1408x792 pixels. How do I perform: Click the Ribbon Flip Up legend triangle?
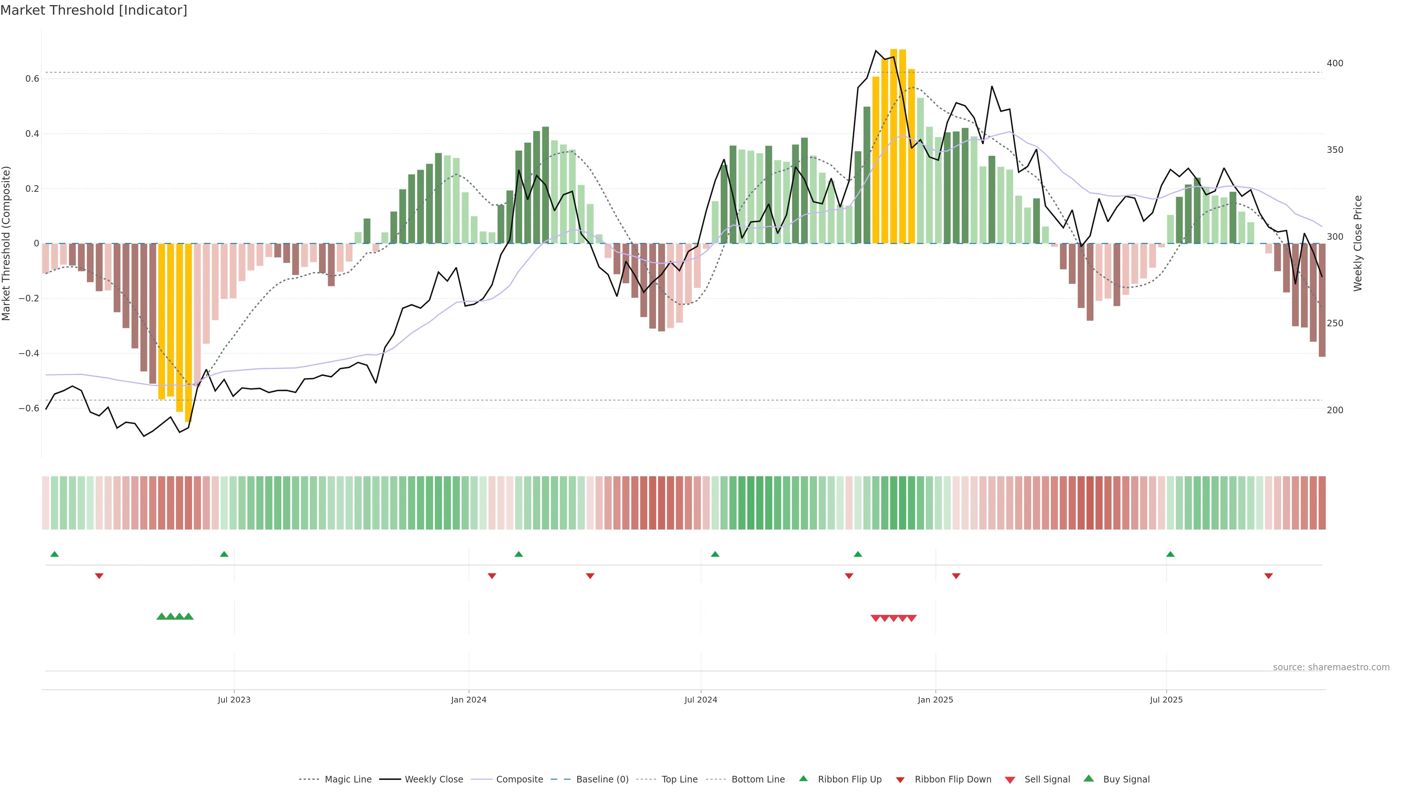(x=803, y=778)
